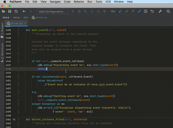Close the driver.py editor tab
This screenshot has height=128, width=173.
tap(25, 23)
